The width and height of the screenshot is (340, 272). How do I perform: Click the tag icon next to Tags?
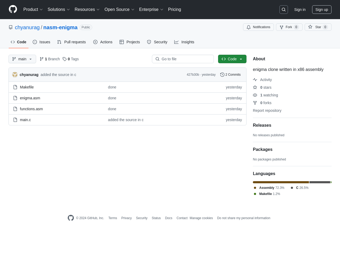tap(65, 59)
